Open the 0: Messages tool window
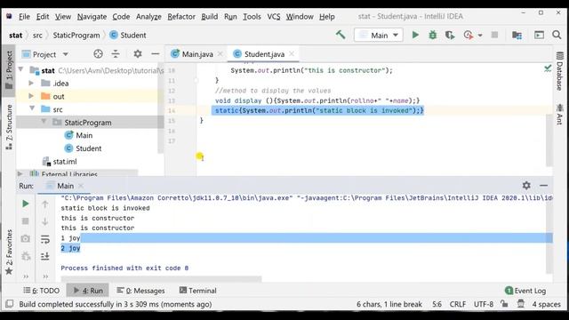This screenshot has width=569, height=320. pos(140,291)
